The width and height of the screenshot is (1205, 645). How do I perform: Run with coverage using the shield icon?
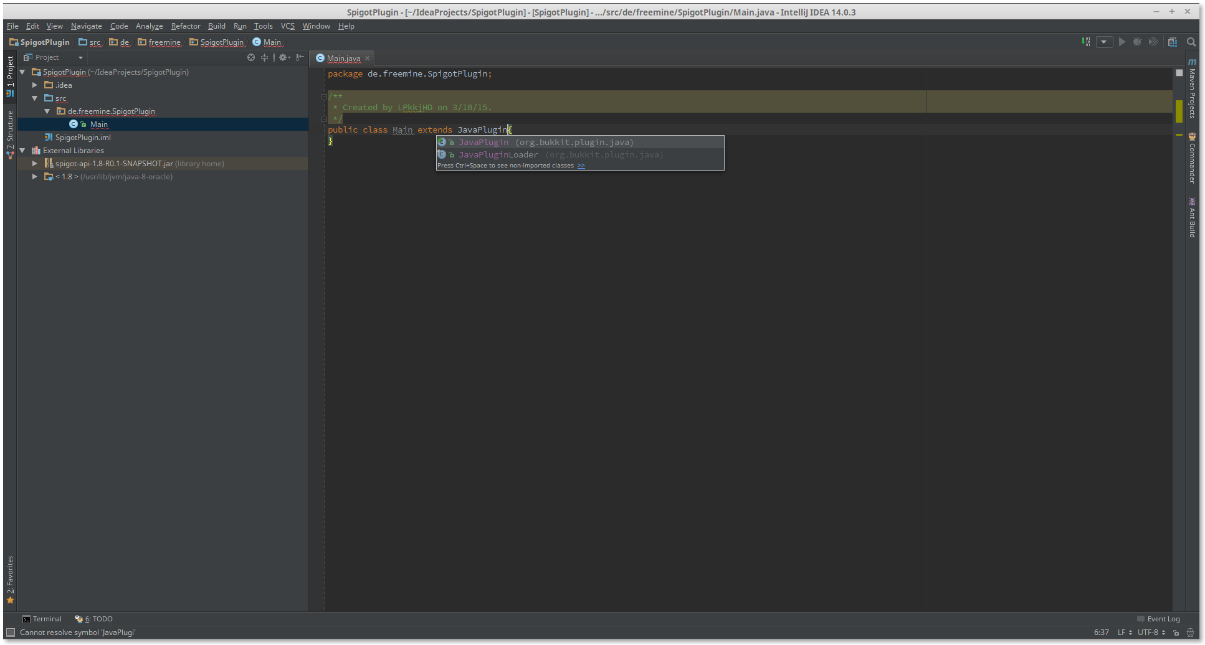click(x=1152, y=42)
